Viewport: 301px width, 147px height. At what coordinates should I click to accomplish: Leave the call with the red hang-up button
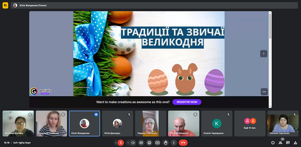point(183,143)
